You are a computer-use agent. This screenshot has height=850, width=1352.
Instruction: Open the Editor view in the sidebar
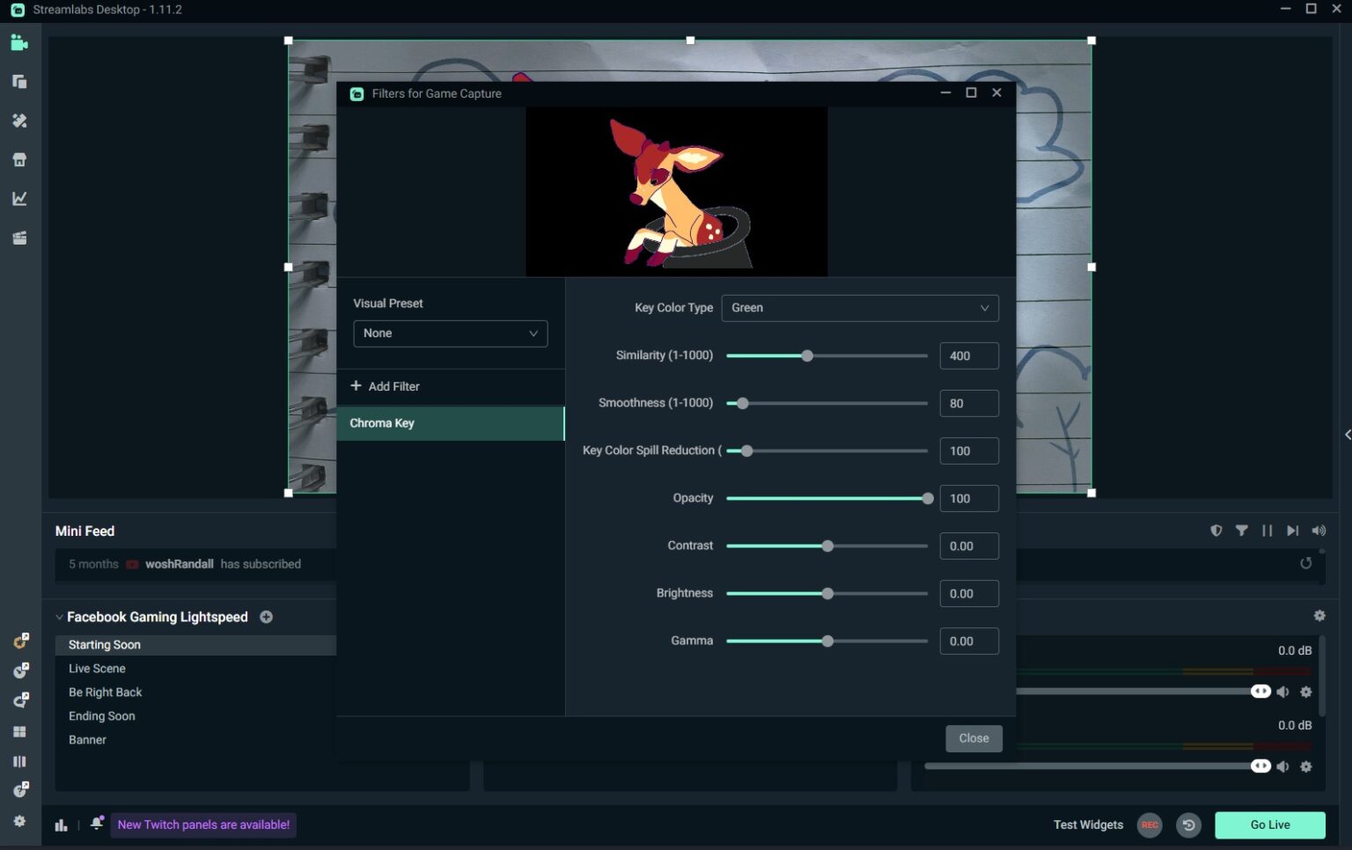(x=19, y=42)
